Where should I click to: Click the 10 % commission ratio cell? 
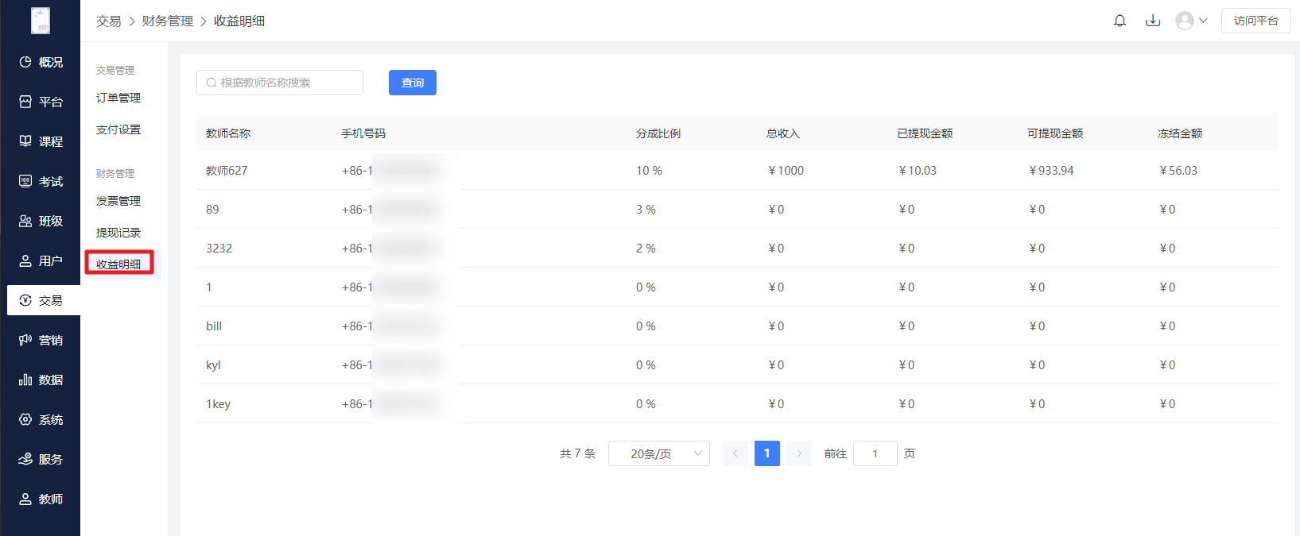coord(649,171)
